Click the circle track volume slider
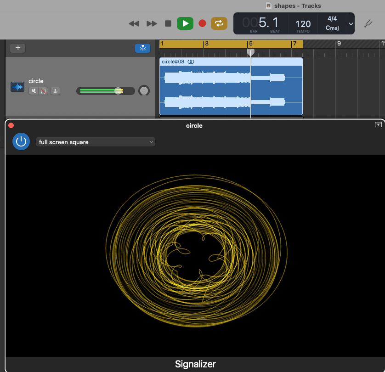Image resolution: width=385 pixels, height=372 pixels. pyautogui.click(x=106, y=91)
